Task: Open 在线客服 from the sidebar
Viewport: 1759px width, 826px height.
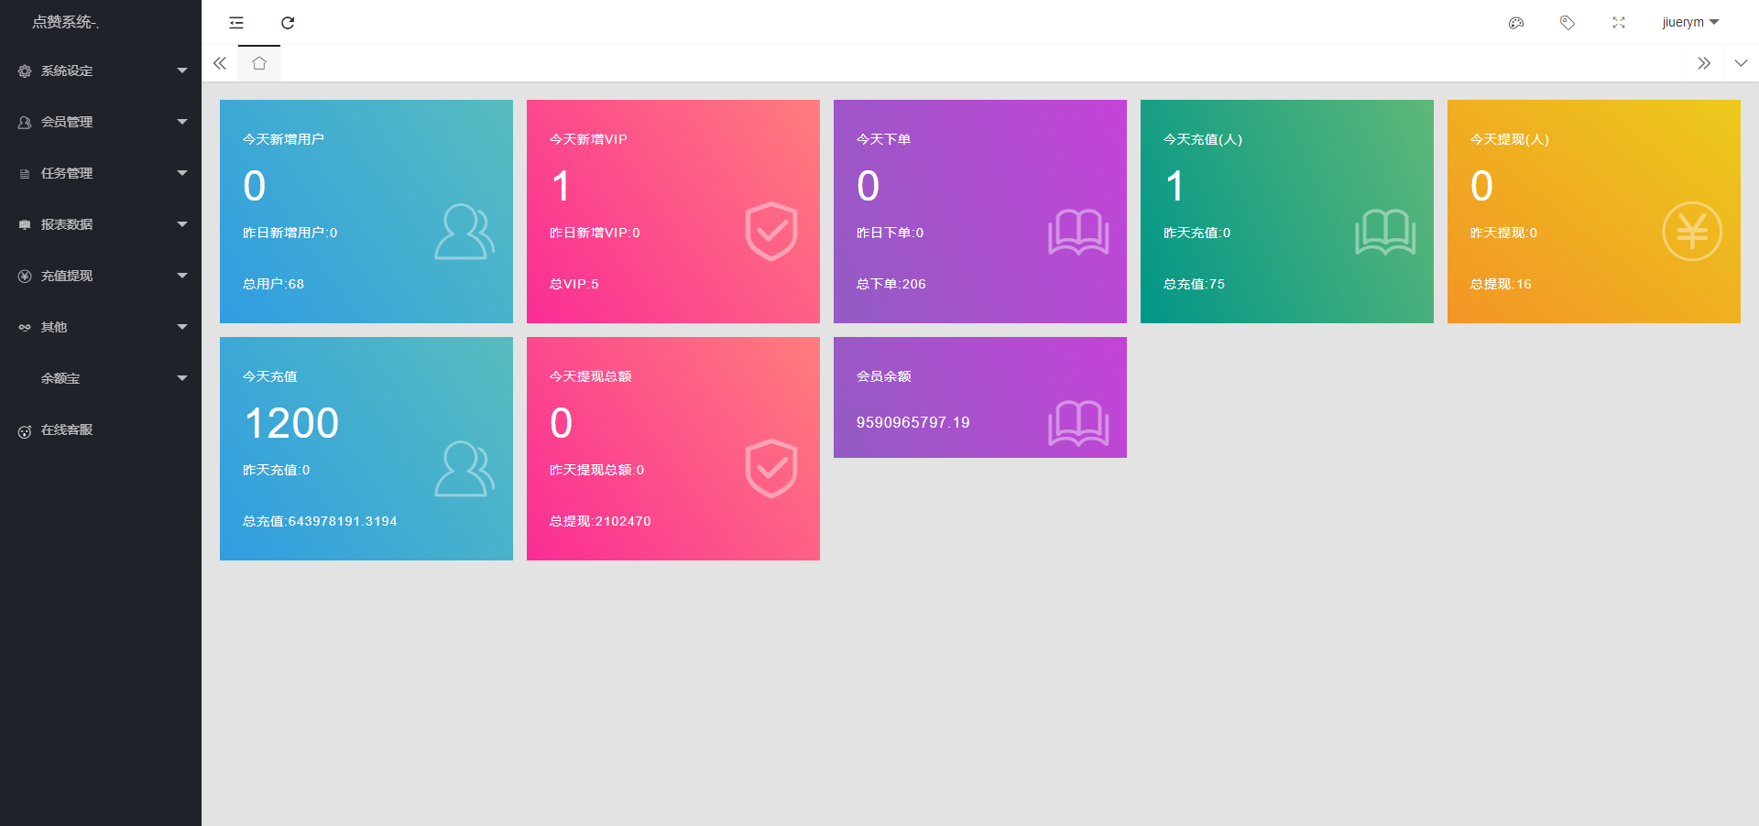Action: click(67, 429)
